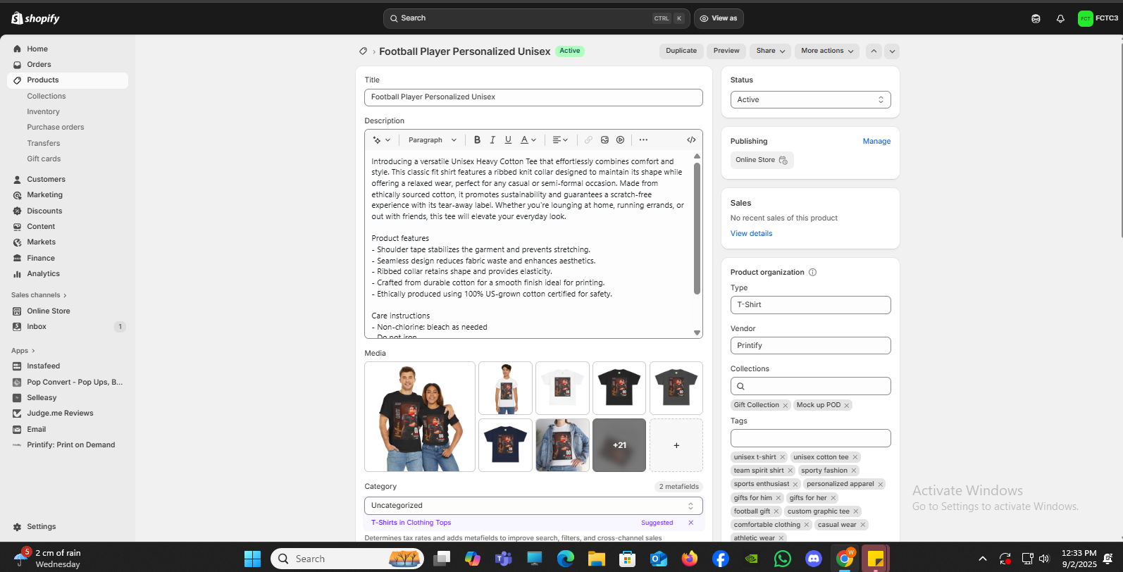1123x572 pixels.
Task: Open the More actions dropdown
Action: (827, 51)
